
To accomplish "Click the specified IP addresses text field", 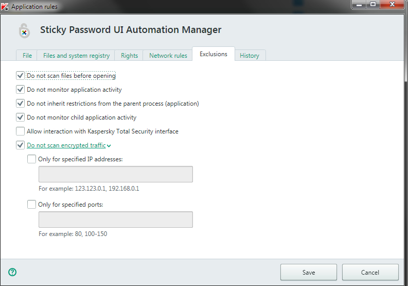I will point(116,174).
